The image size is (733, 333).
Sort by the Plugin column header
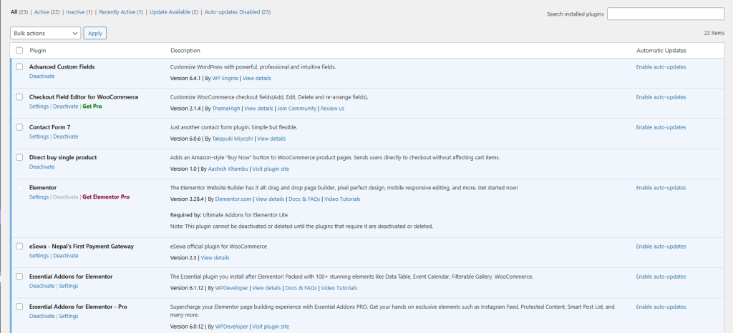pyautogui.click(x=38, y=51)
